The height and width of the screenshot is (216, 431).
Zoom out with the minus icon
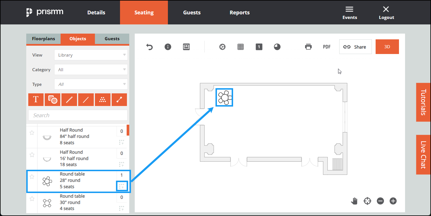point(380,201)
